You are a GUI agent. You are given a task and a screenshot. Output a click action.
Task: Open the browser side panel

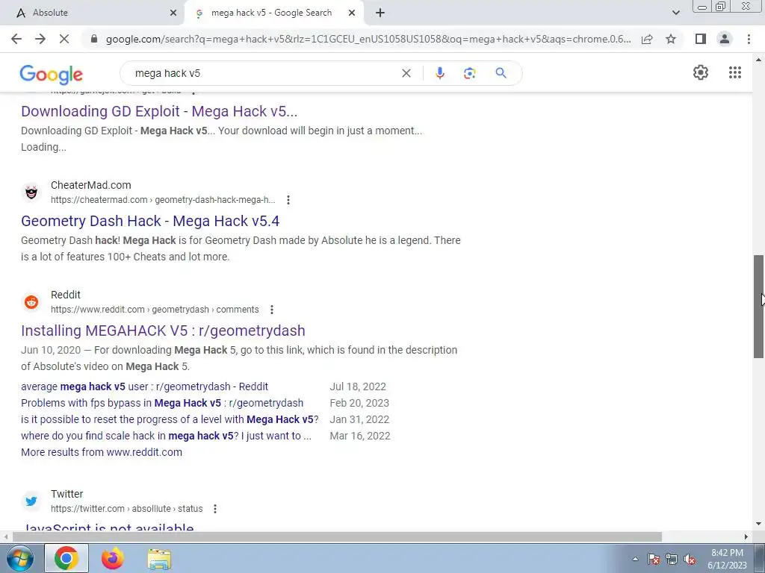click(x=701, y=39)
